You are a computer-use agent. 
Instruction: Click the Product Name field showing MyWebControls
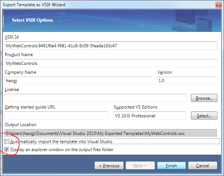(x=111, y=63)
